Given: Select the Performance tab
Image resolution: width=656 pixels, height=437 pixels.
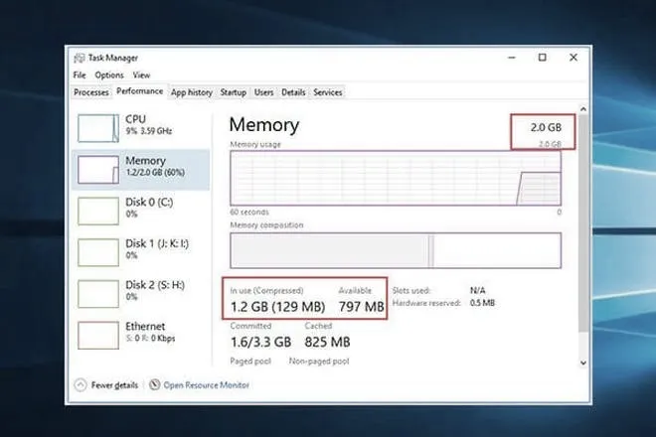Looking at the screenshot, I should click(x=140, y=91).
